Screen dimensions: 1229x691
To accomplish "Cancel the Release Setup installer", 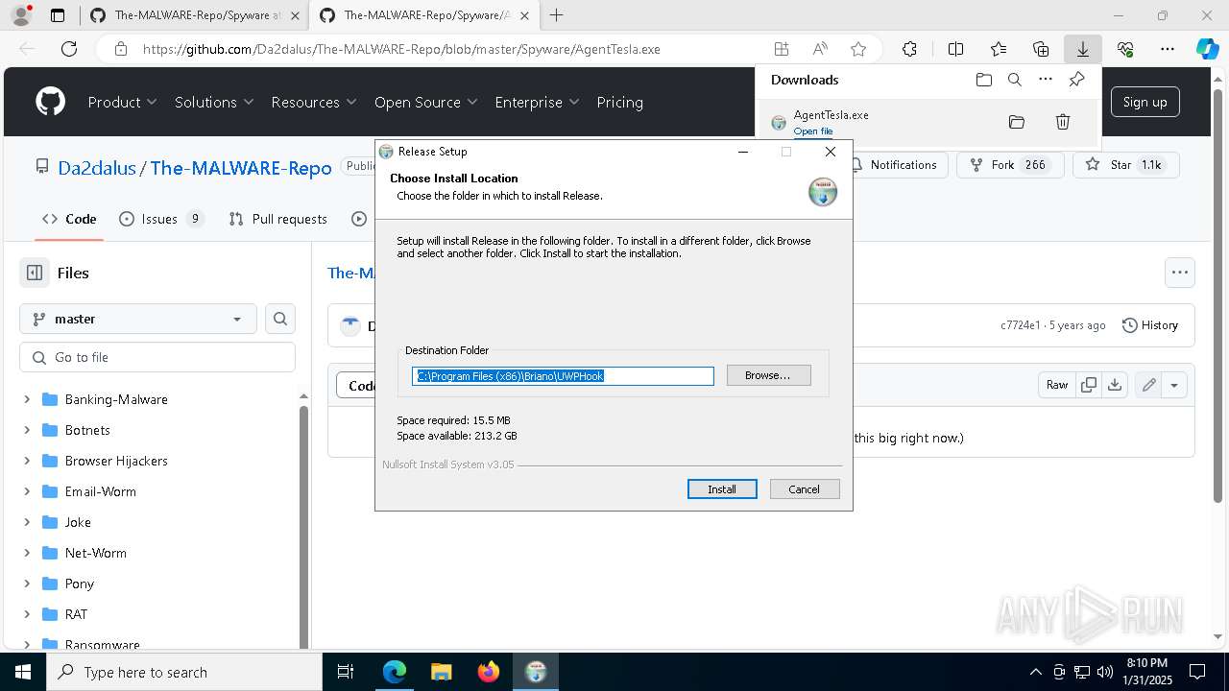I will click(x=805, y=489).
